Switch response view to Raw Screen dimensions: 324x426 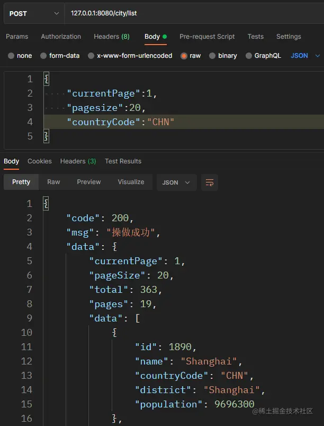point(53,182)
